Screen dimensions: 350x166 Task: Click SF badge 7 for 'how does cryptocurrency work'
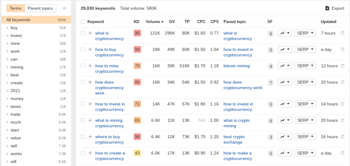coord(271,83)
